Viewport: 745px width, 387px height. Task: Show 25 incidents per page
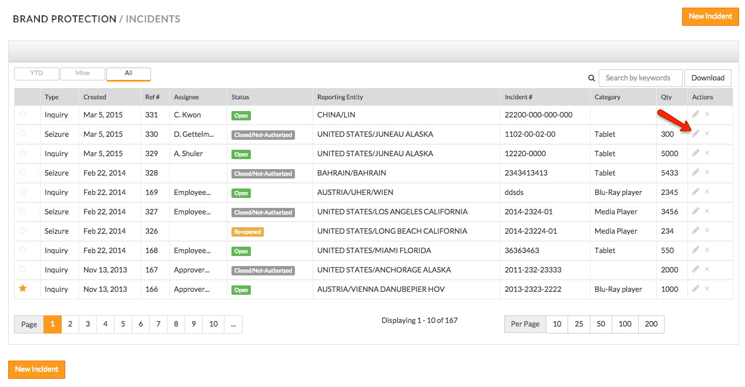(x=579, y=324)
